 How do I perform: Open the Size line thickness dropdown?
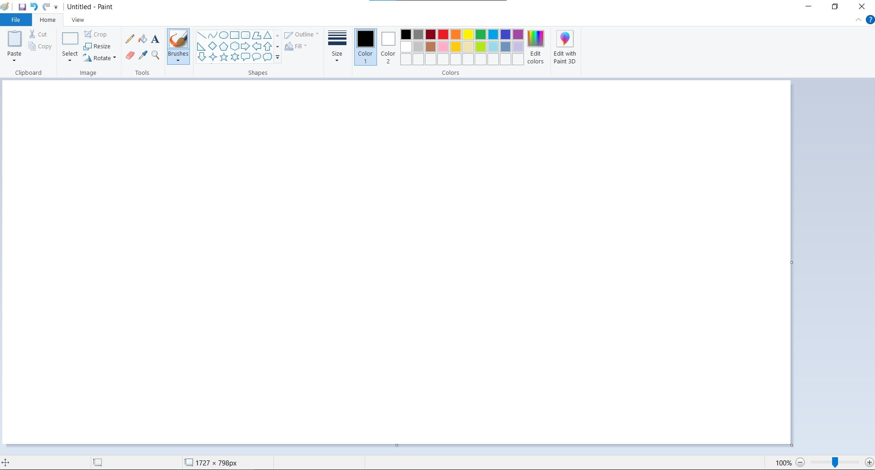click(x=337, y=46)
